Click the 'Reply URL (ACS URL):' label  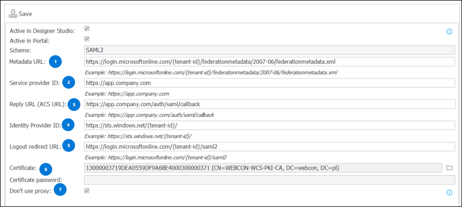click(x=38, y=104)
